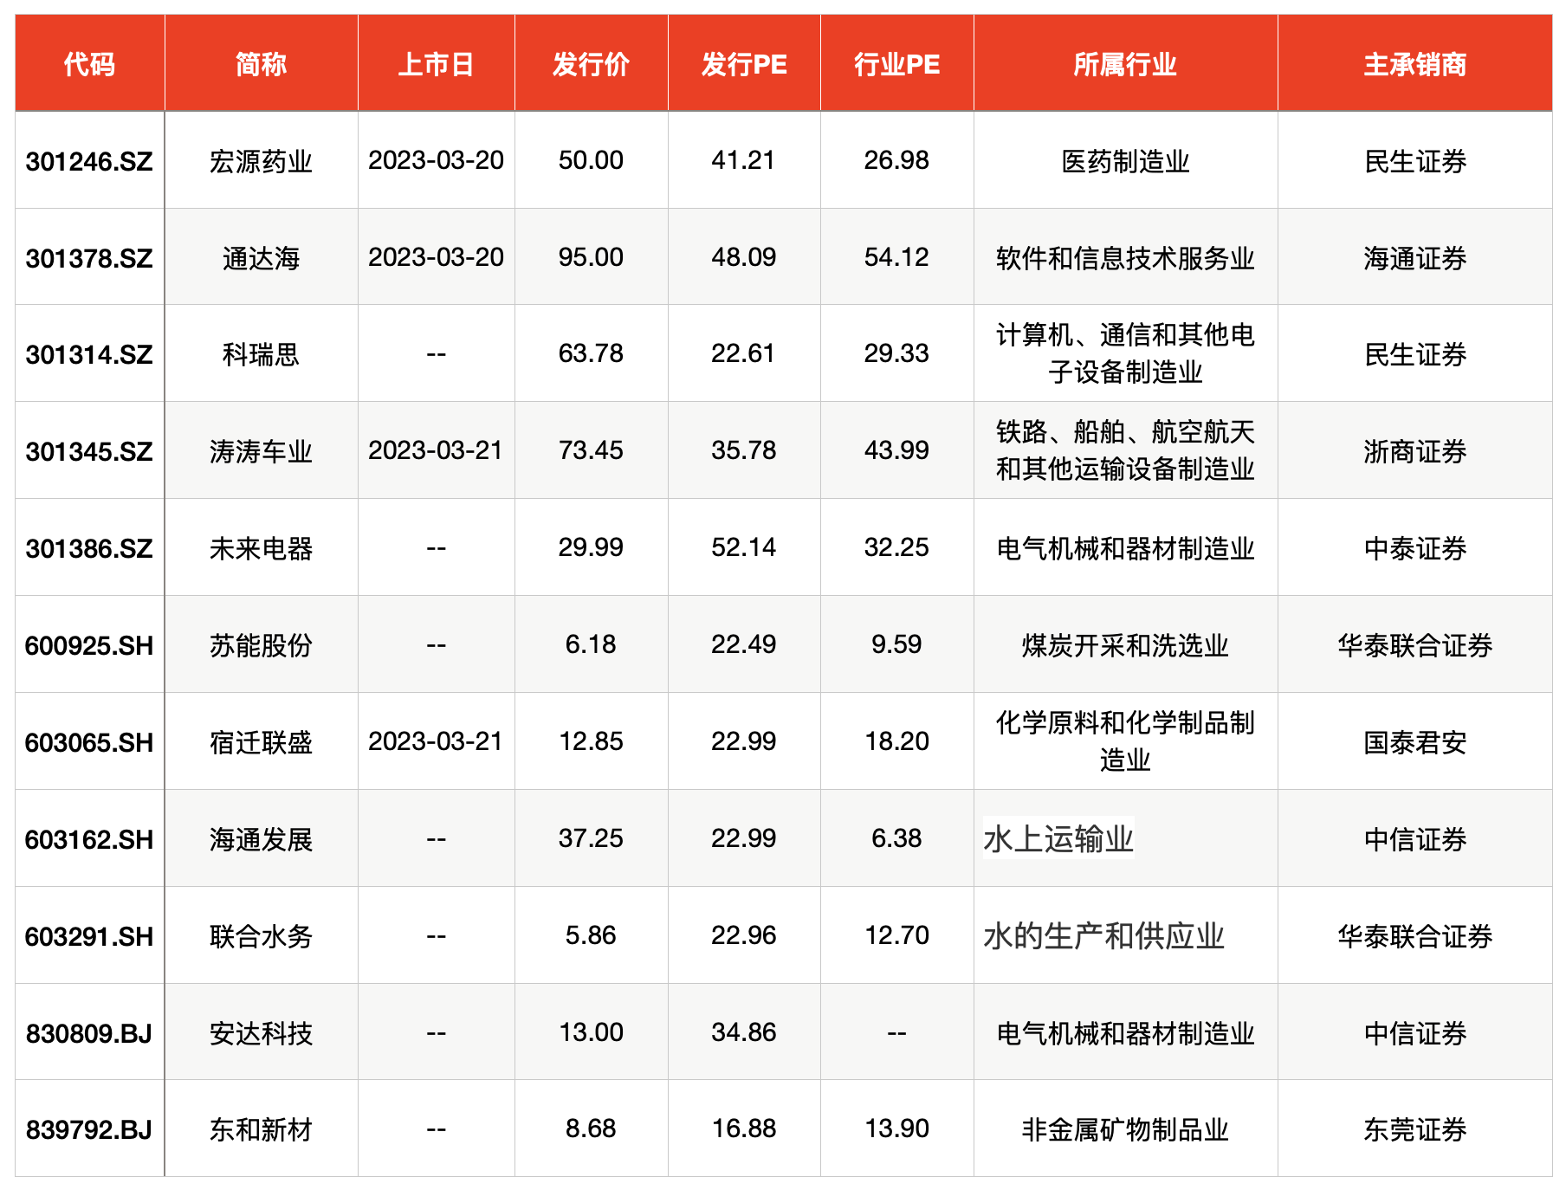Click industry PE value 12.70
The width and height of the screenshot is (1566, 1190).
[896, 935]
